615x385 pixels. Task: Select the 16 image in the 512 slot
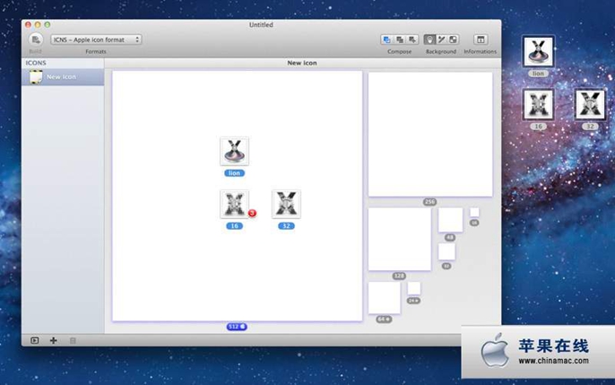(x=233, y=204)
